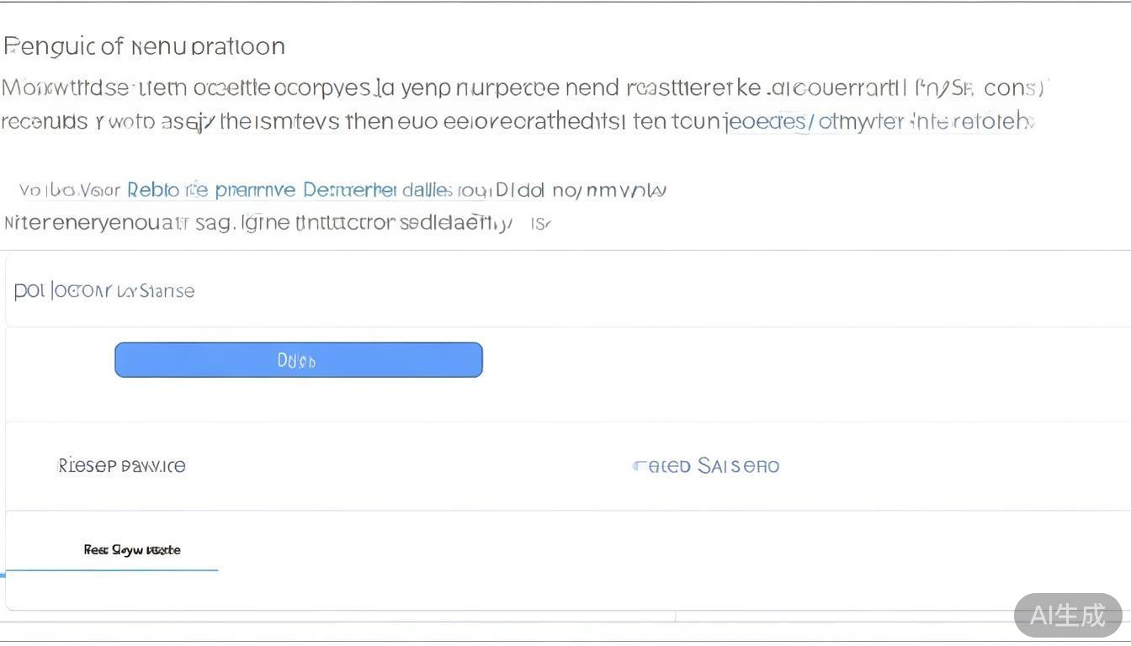Click the 'AI生成' badge
This screenshot has height=646, width=1131.
coord(1067,615)
